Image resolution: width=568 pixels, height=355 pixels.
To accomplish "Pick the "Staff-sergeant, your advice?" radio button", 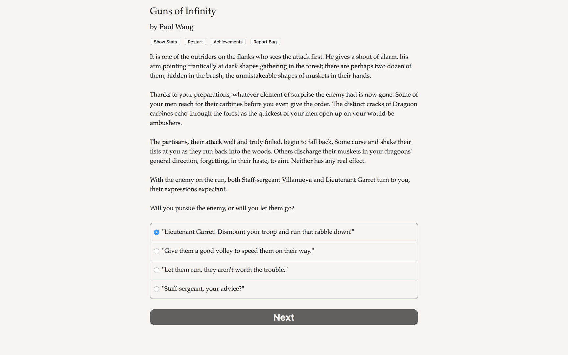I will 156,289.
